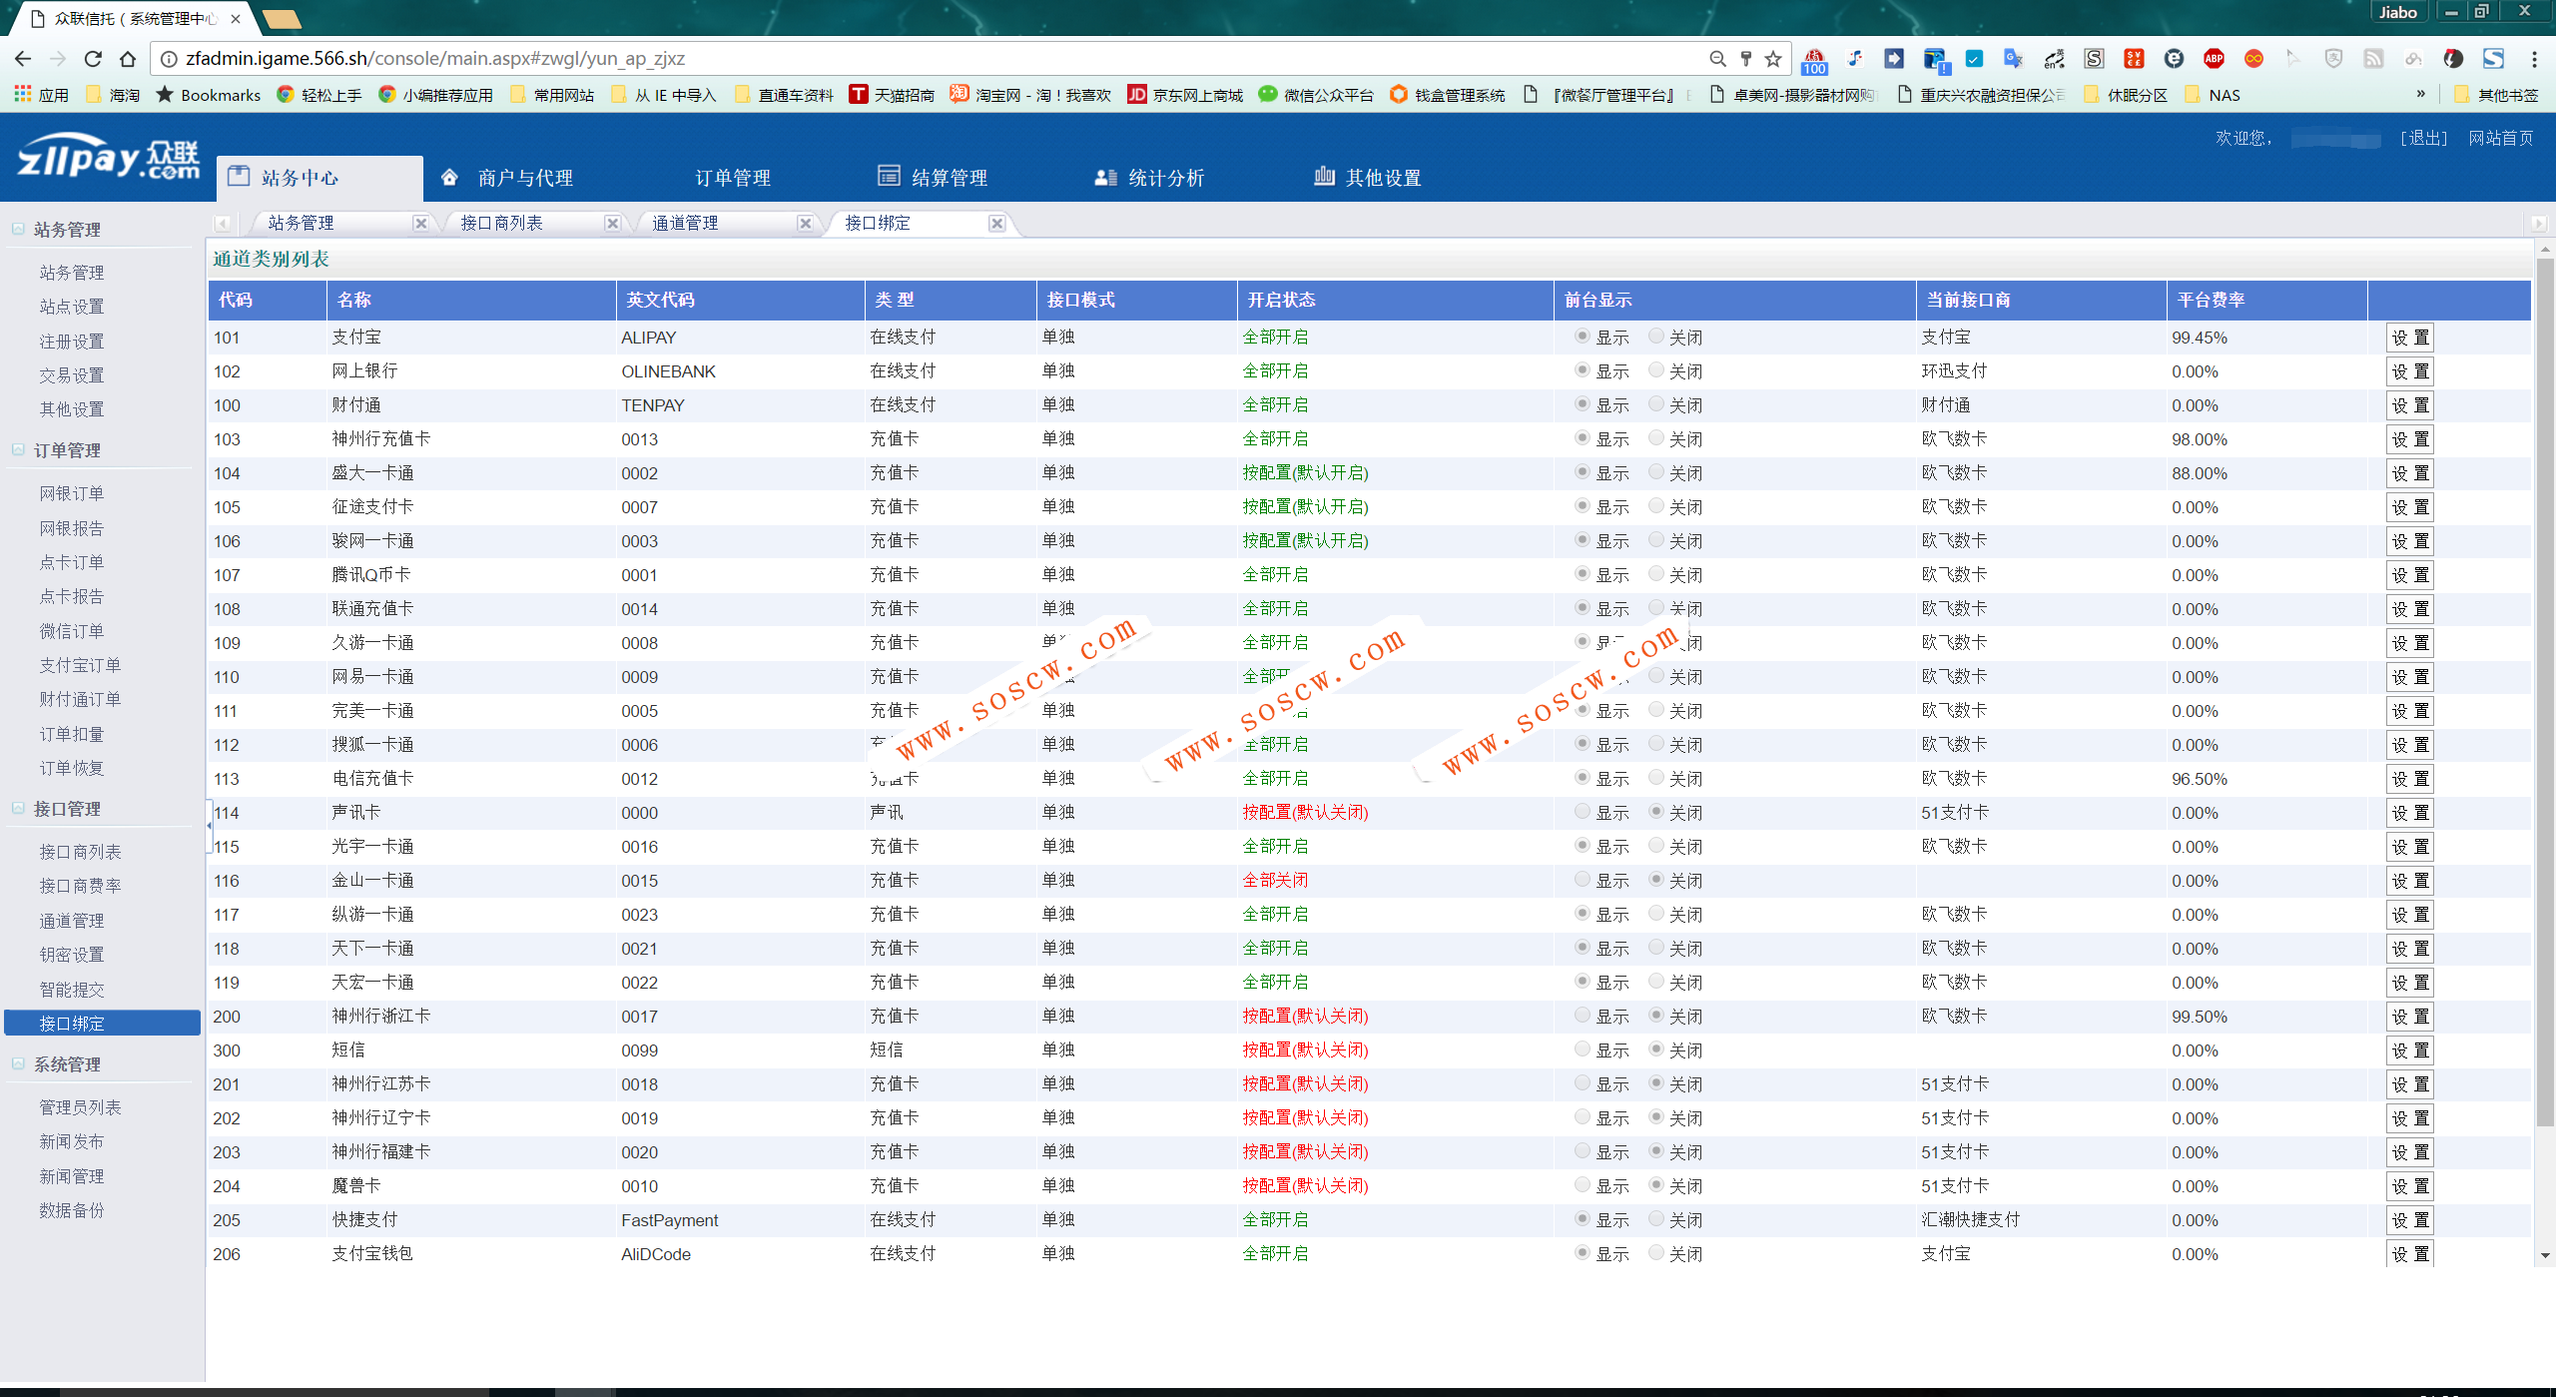This screenshot has width=2556, height=1397.
Task: Open the 网站首页 link
Action: pyautogui.click(x=2501, y=138)
